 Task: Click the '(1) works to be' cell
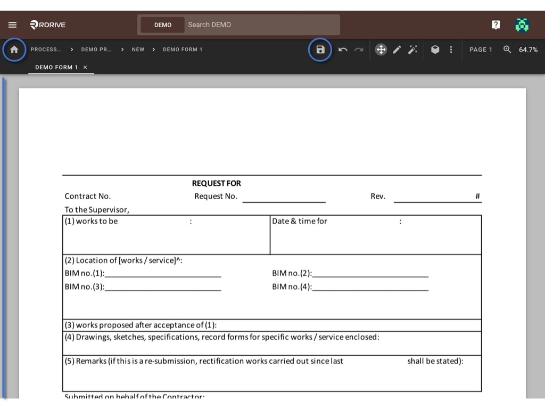[x=166, y=235]
